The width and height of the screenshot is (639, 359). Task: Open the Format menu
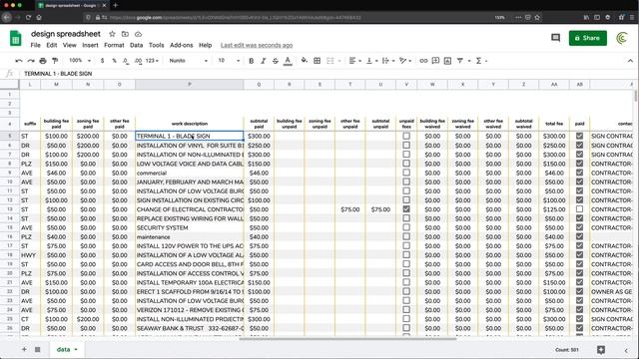[x=114, y=45]
